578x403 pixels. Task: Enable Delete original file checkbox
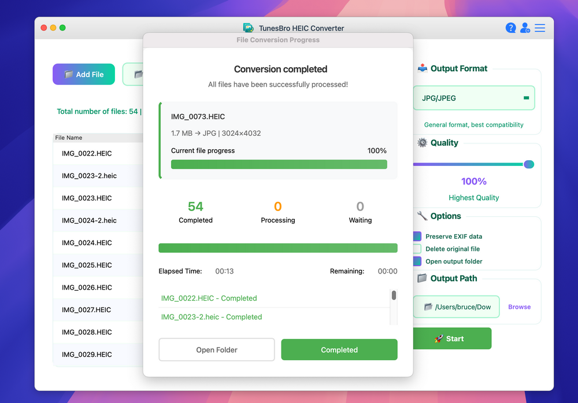[x=417, y=249]
